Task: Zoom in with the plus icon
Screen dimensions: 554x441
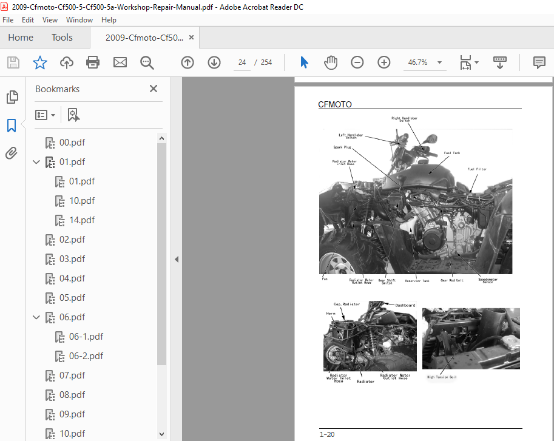Action: pyautogui.click(x=383, y=62)
